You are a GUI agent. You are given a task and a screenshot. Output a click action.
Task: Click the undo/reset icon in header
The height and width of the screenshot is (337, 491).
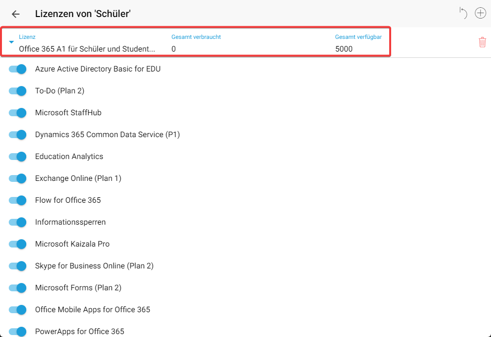(x=463, y=13)
